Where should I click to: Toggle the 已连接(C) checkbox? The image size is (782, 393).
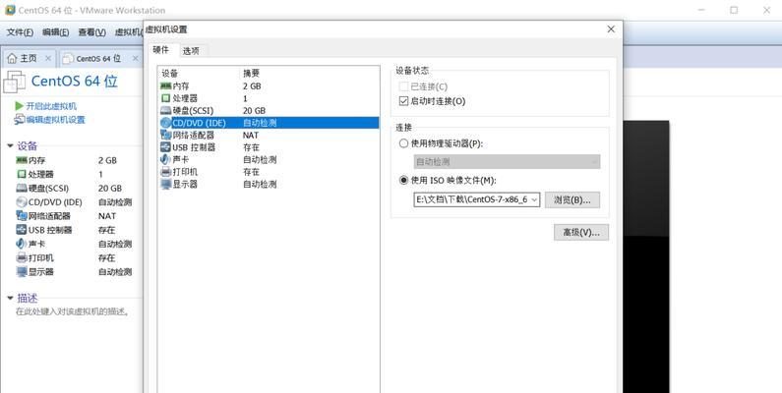(x=403, y=86)
